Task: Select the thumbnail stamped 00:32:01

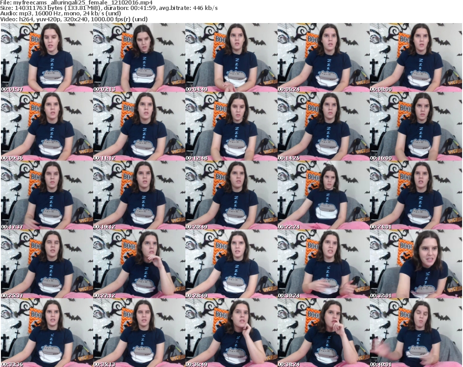Action: (416, 264)
